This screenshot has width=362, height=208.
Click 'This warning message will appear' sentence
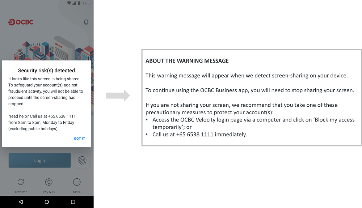(247, 76)
